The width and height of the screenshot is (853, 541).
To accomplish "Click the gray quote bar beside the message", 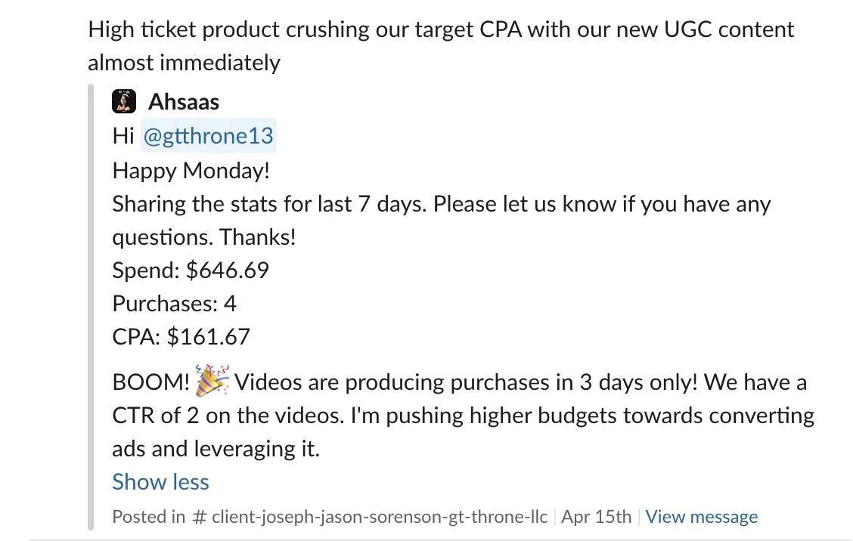I will tap(91, 307).
